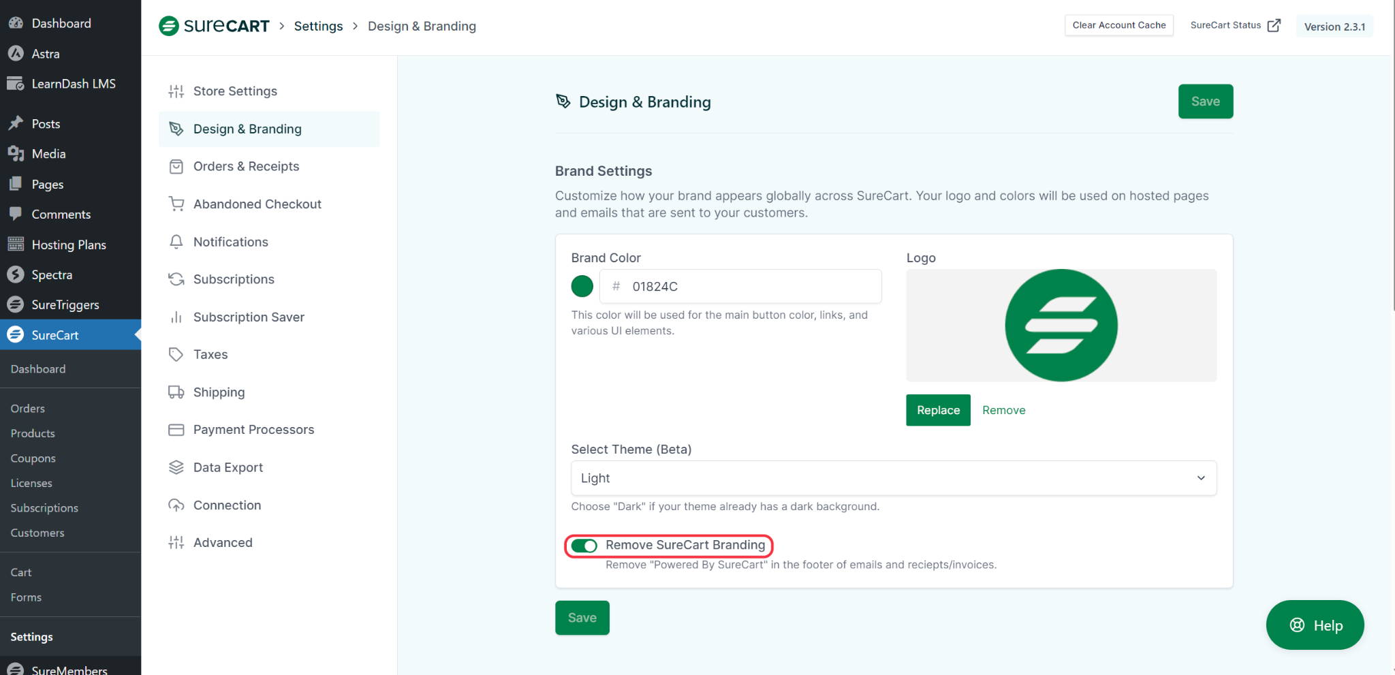Click the Remove logo link
This screenshot has height=675, width=1395.
[1004, 410]
